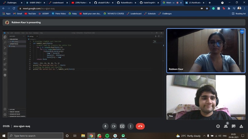Select Rubleen Kaur's video tile

[206, 51]
